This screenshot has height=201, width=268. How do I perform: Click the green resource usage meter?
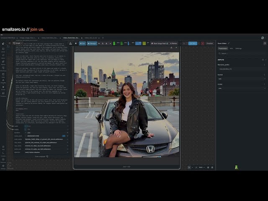(114, 44)
